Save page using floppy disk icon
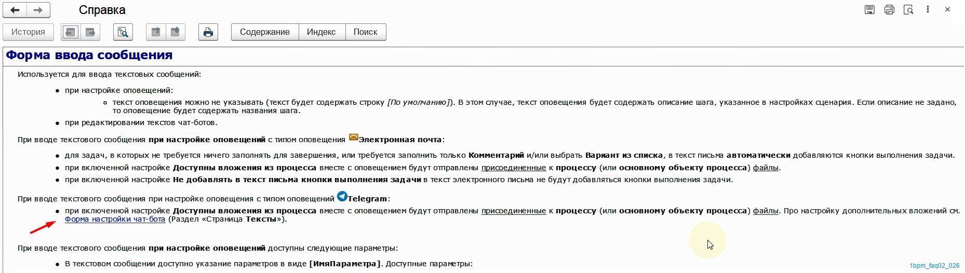The width and height of the screenshot is (965, 273). point(869,10)
